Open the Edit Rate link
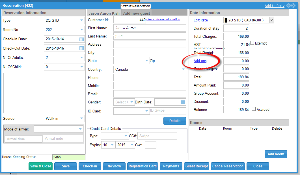This screenshot has width=300, height=175. 200,20
